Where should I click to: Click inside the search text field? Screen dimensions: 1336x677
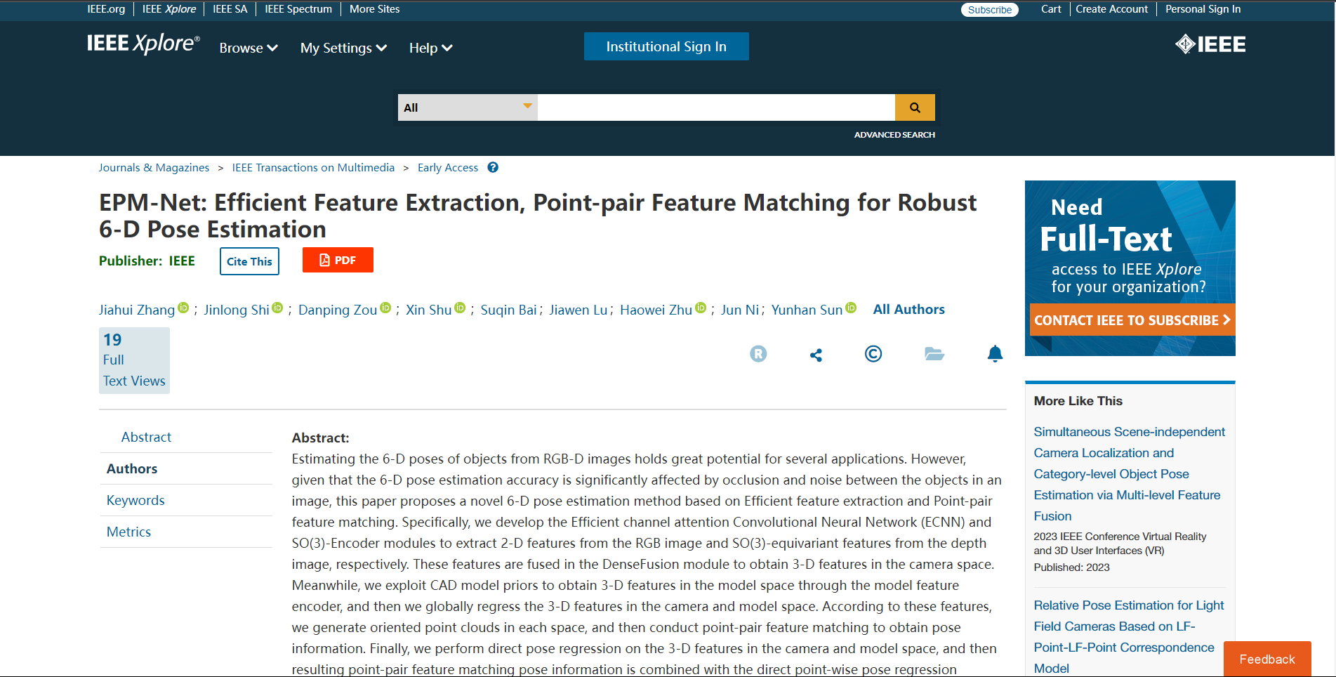pyautogui.click(x=716, y=107)
